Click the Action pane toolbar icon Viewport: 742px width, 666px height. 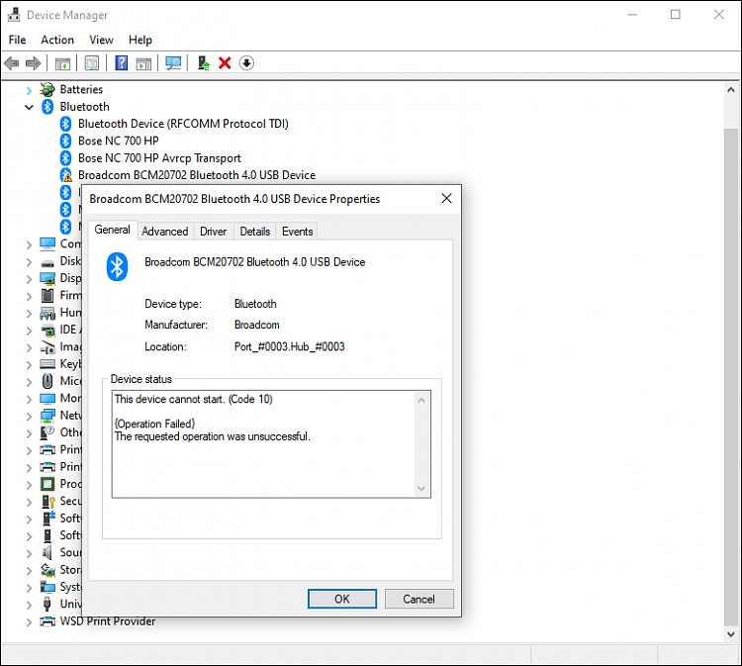(143, 63)
